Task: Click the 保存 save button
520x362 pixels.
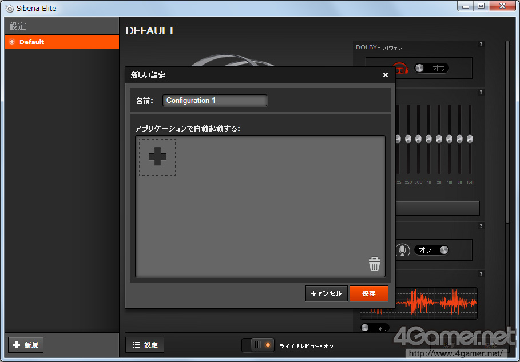Action: (369, 293)
